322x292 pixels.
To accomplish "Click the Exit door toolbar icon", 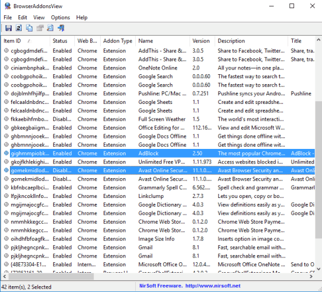I will pos(61,28).
